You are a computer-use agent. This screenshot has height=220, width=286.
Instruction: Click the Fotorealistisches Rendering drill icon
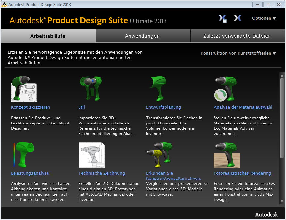226,155
